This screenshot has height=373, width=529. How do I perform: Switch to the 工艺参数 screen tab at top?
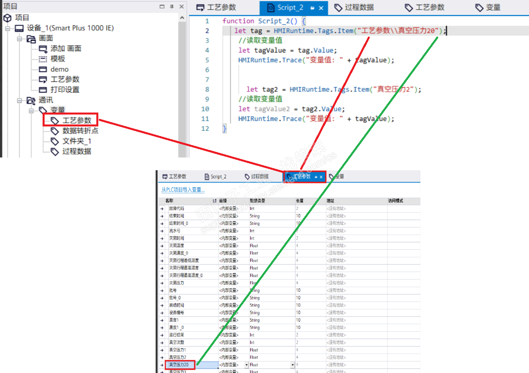(217, 8)
